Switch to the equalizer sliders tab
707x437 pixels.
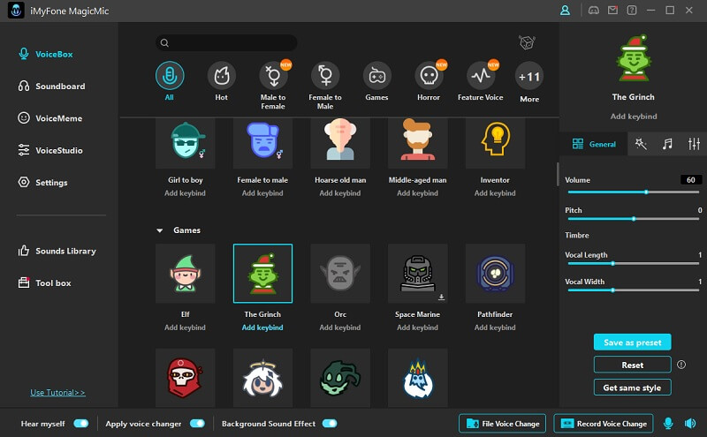(x=694, y=144)
